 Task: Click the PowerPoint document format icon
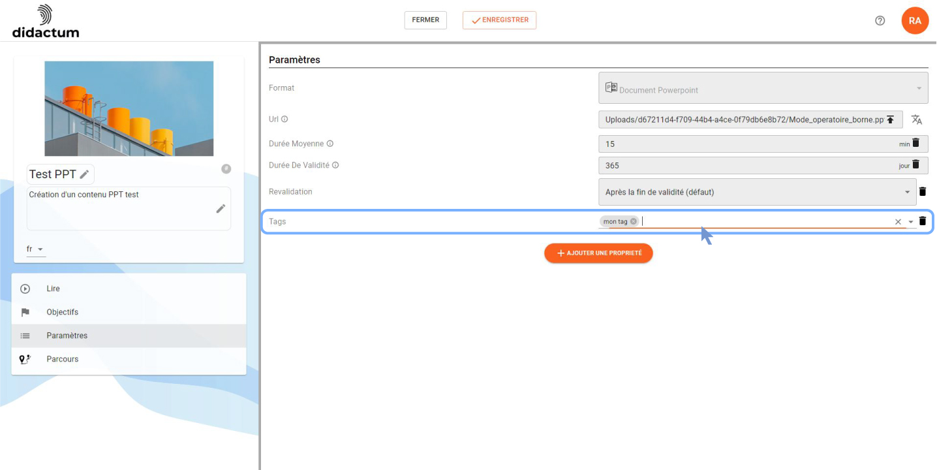(x=611, y=87)
